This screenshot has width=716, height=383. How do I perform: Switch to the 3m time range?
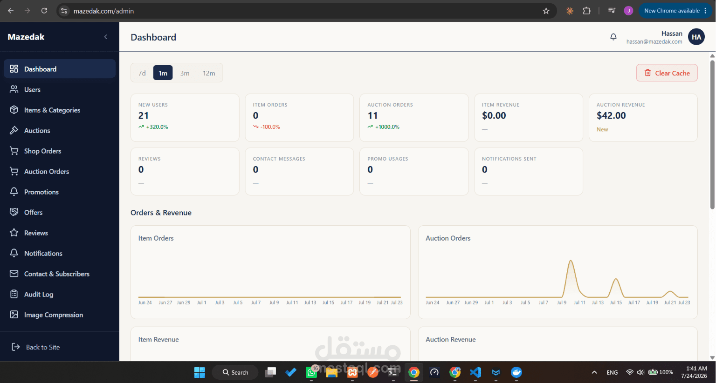click(185, 73)
